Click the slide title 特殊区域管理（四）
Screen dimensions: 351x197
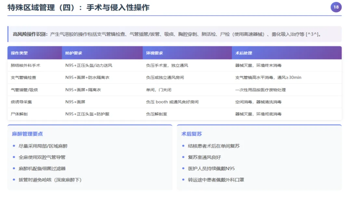click(x=41, y=7)
